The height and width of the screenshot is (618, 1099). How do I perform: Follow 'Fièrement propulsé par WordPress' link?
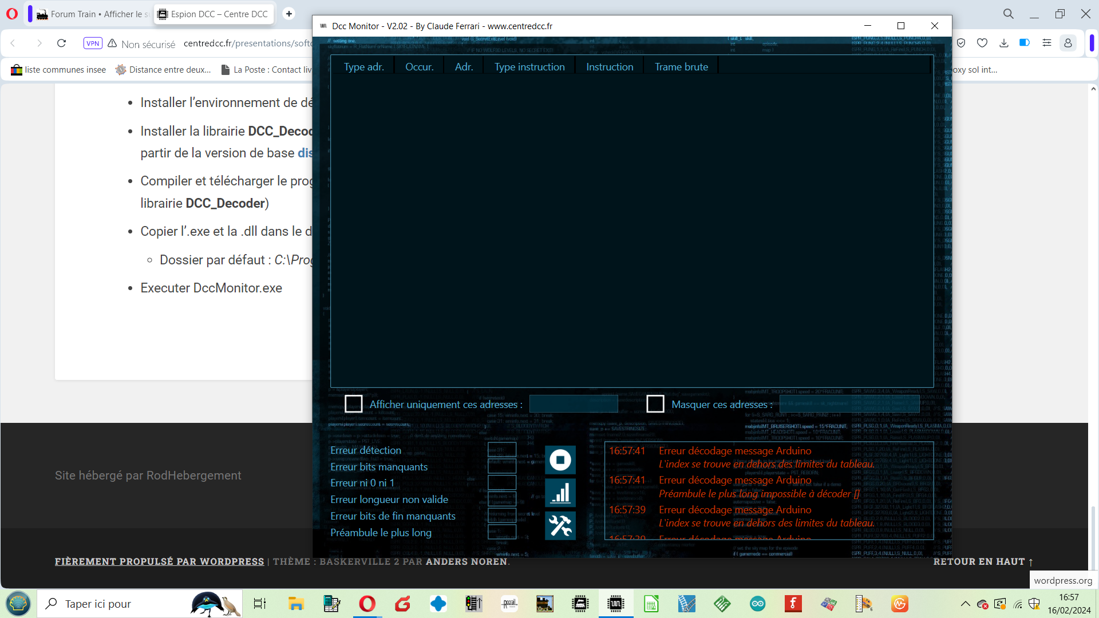159,561
